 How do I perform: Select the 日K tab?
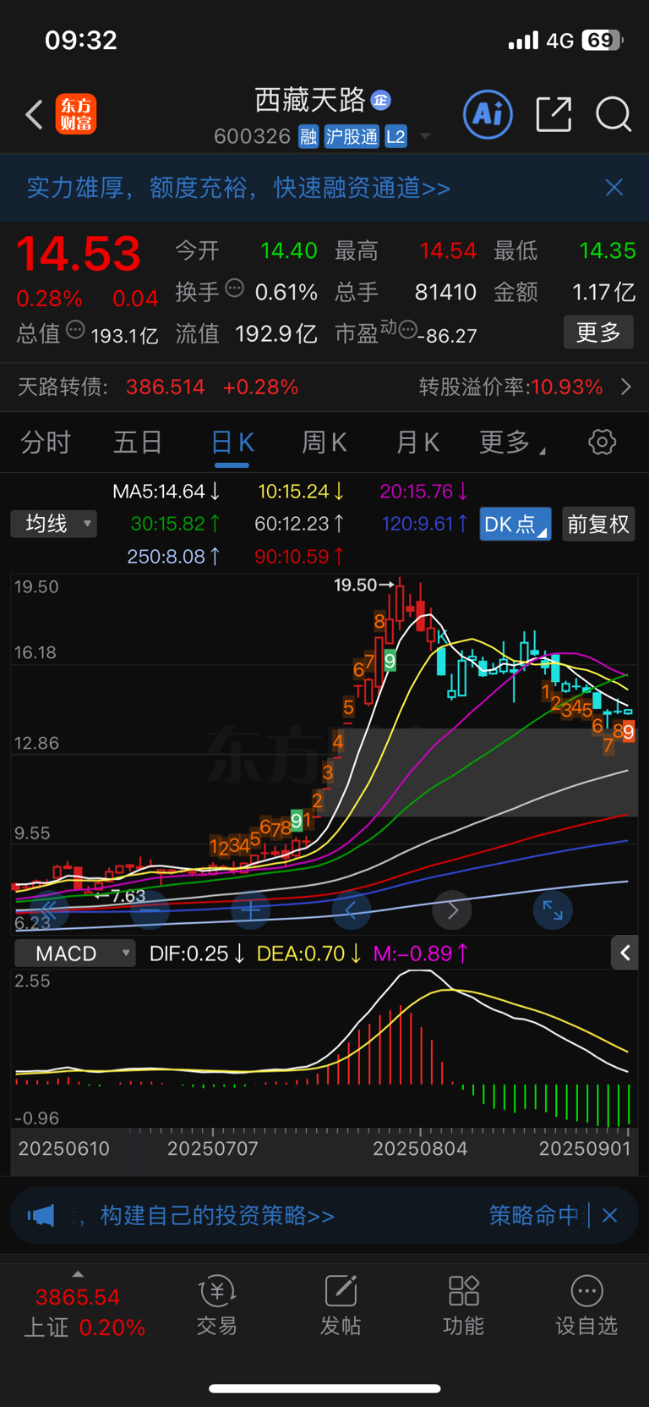click(x=232, y=442)
